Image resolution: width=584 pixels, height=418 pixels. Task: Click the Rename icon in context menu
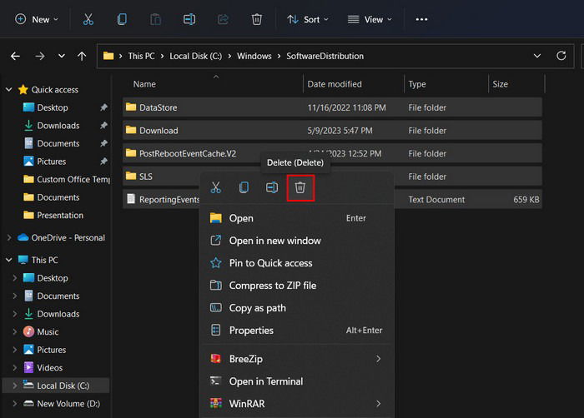tap(272, 187)
